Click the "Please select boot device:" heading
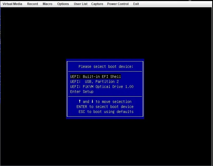 coord(106,67)
